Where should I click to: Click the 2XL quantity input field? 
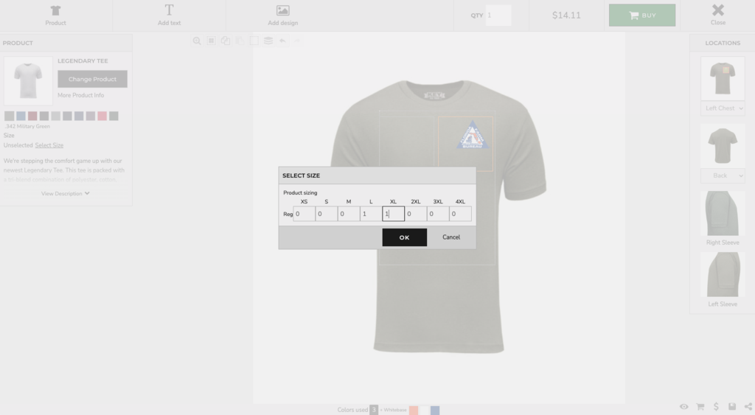coord(416,214)
